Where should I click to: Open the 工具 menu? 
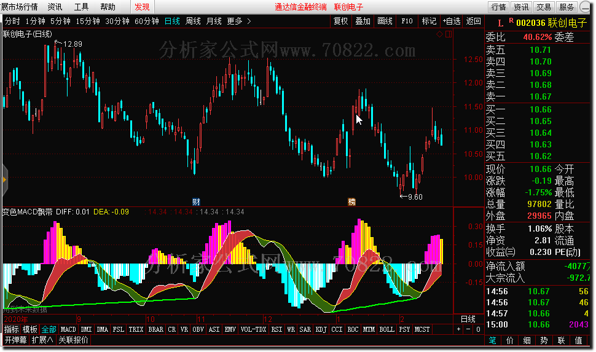tap(81, 7)
